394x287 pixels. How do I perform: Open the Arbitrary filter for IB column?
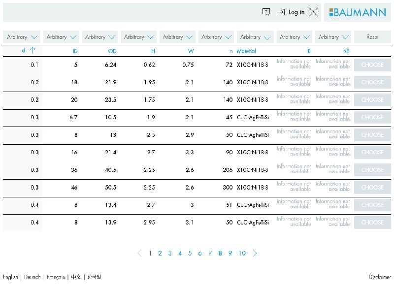click(295, 37)
